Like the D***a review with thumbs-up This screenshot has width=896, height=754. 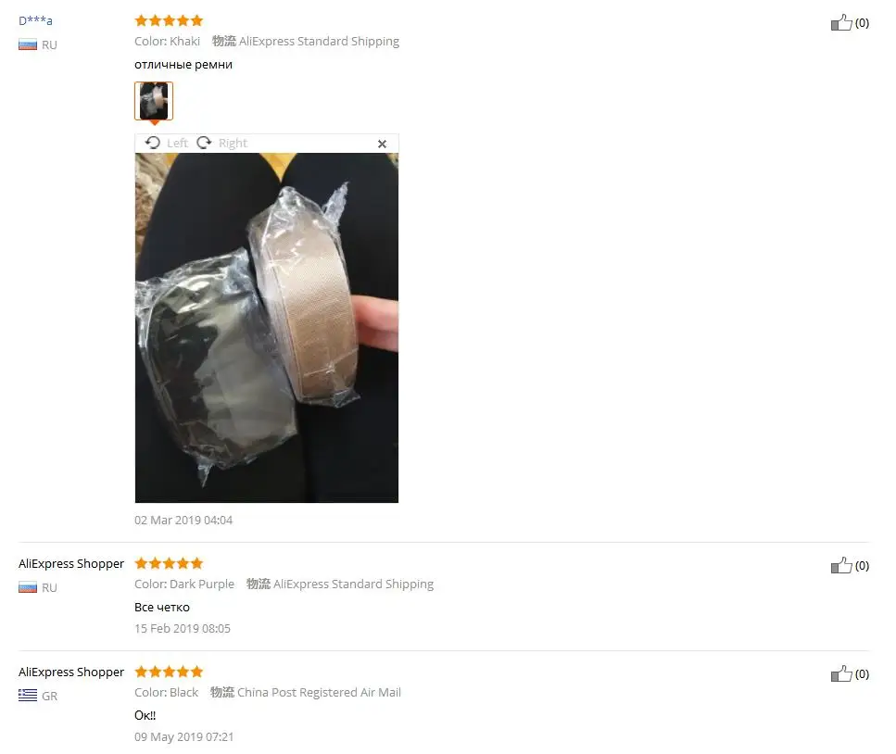[841, 23]
